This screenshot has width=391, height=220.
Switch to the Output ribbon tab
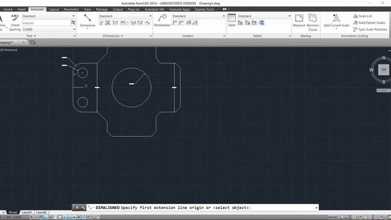click(x=118, y=9)
